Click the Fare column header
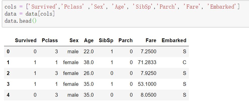This screenshot has width=249, height=104. point(151,40)
